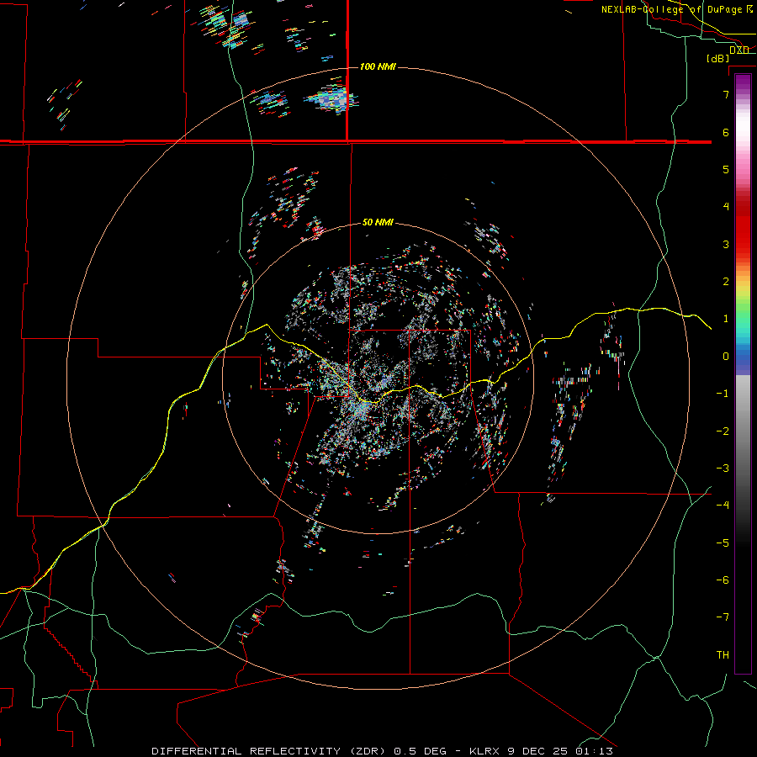Screen dimensions: 757x757
Task: Click the 1 value on the color scale
Action: [726, 319]
